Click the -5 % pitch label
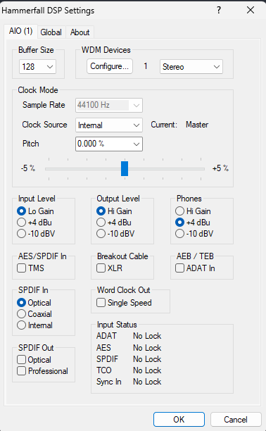Screen dimensions: 266x431 (x=28, y=168)
